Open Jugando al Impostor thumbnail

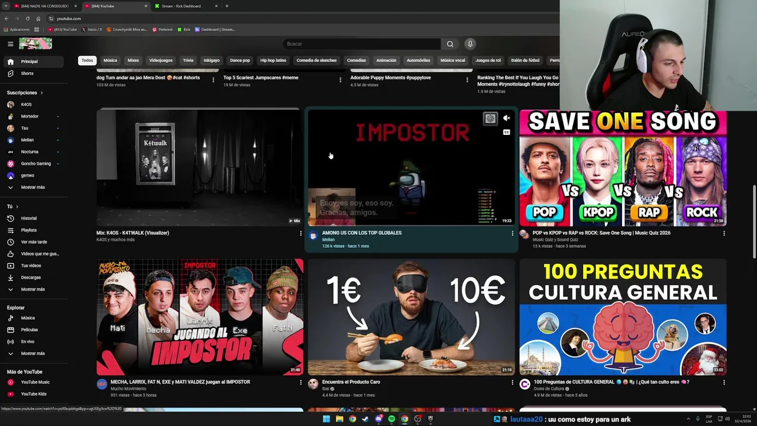click(x=200, y=317)
